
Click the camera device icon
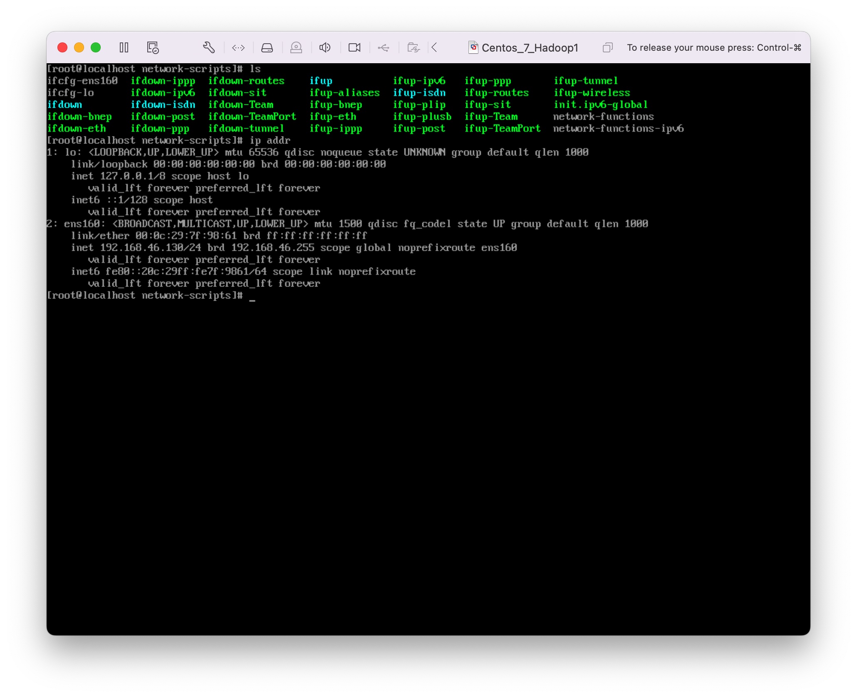pyautogui.click(x=354, y=47)
